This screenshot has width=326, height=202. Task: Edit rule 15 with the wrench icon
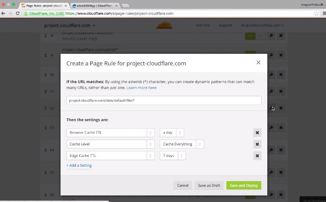coord(271,172)
